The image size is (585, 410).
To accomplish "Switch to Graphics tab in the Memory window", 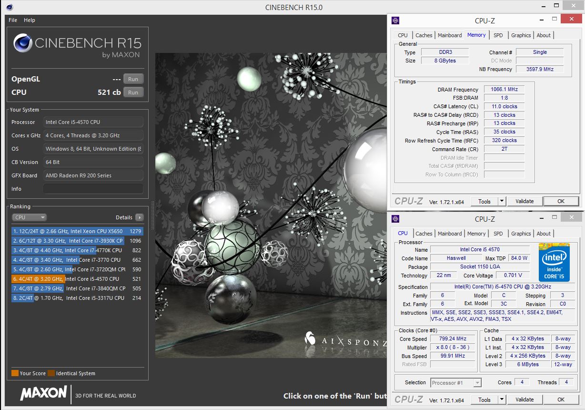I will [521, 35].
